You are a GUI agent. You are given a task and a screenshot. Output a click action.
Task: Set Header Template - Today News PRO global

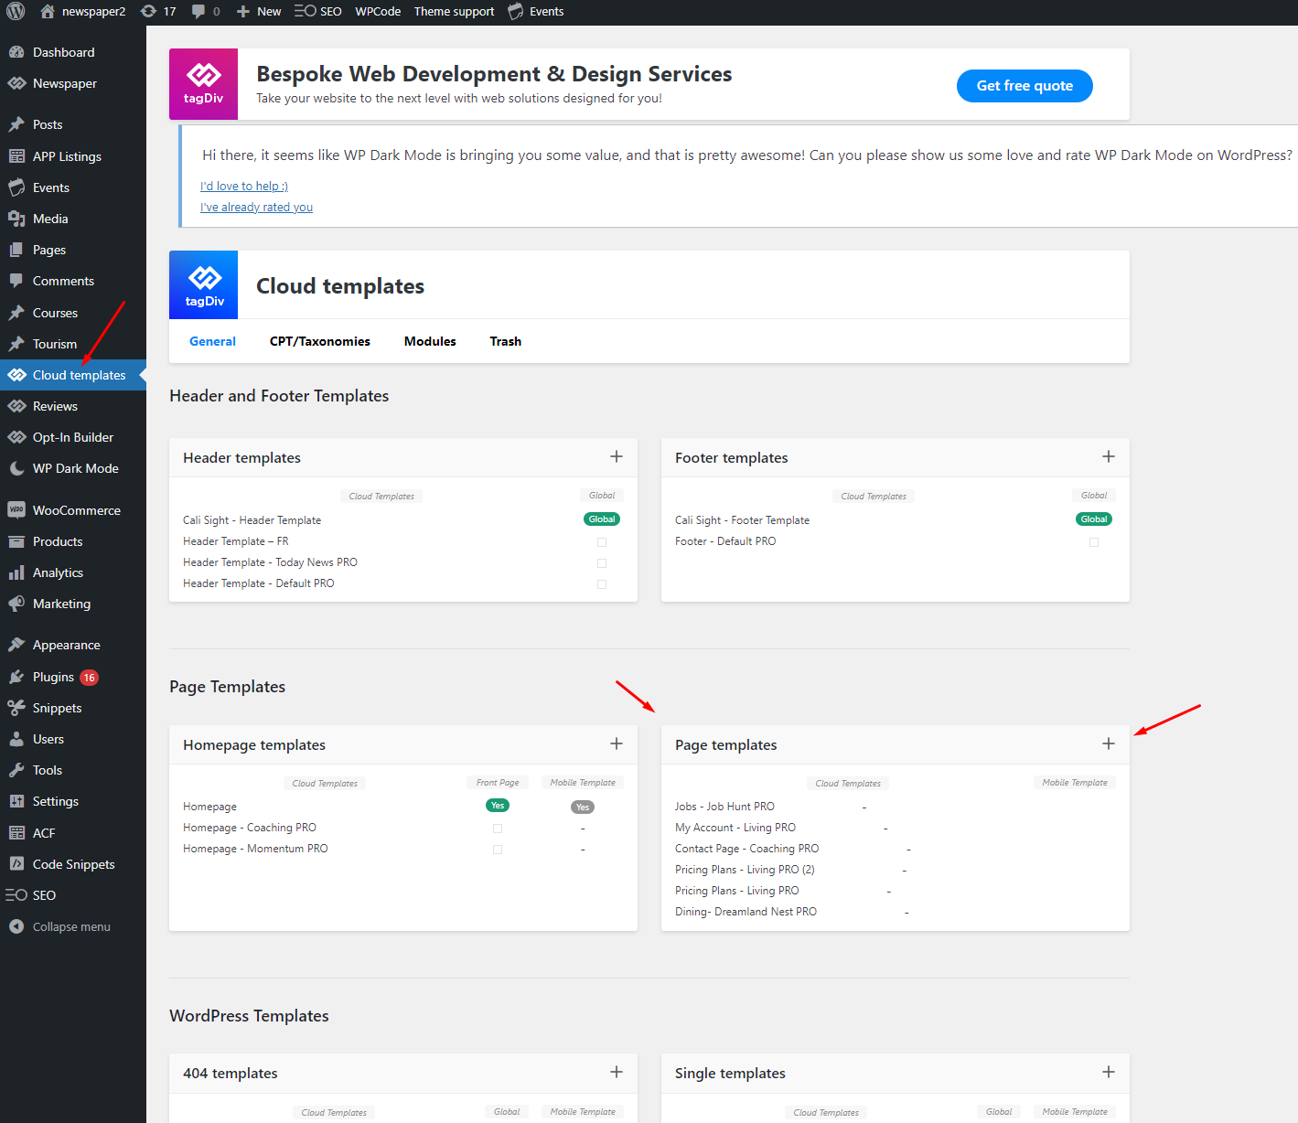(x=602, y=563)
